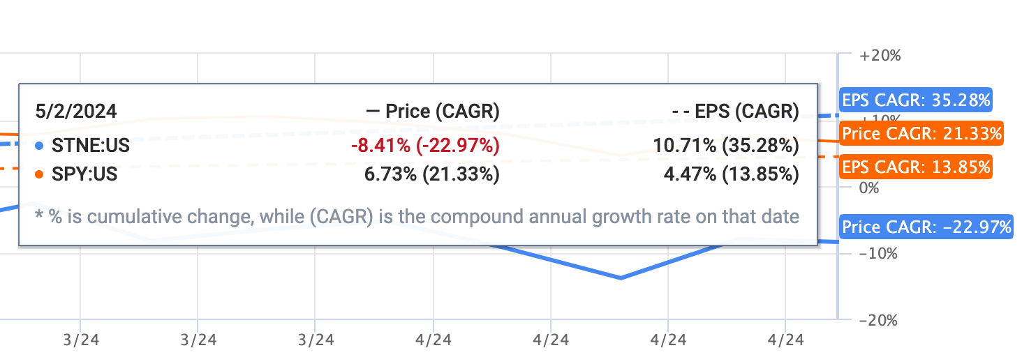Viewport: 1022px width, 364px height.
Task: Click the blue Price CAGR -22.97% badge
Action: 926,227
